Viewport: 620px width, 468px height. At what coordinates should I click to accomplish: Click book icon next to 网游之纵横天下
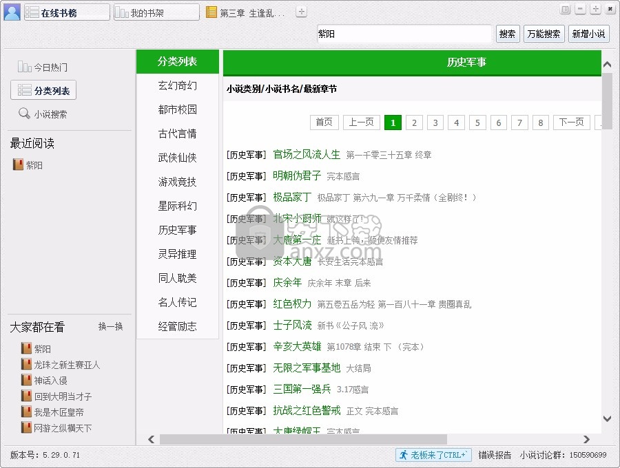click(x=26, y=428)
